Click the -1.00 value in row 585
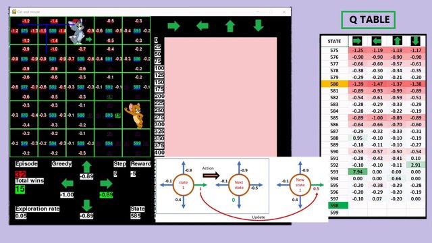 [x=377, y=117]
